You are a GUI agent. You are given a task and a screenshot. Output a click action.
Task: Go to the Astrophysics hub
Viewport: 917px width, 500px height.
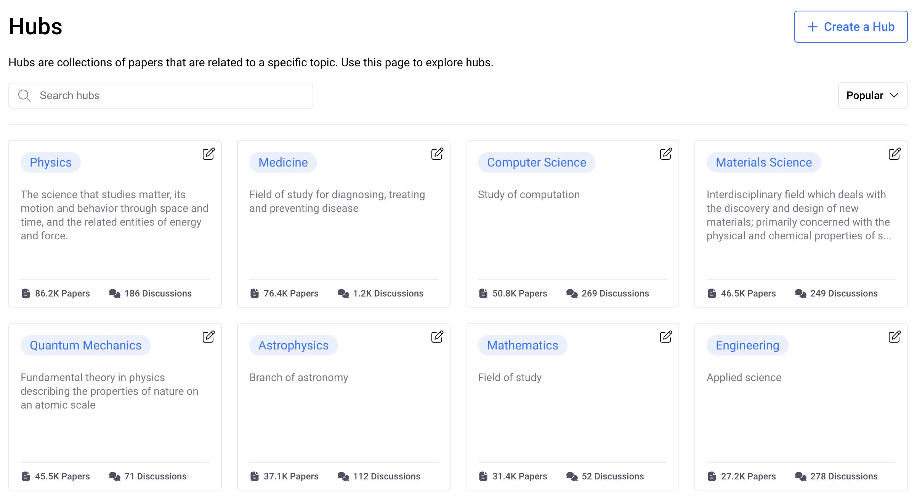pos(293,345)
